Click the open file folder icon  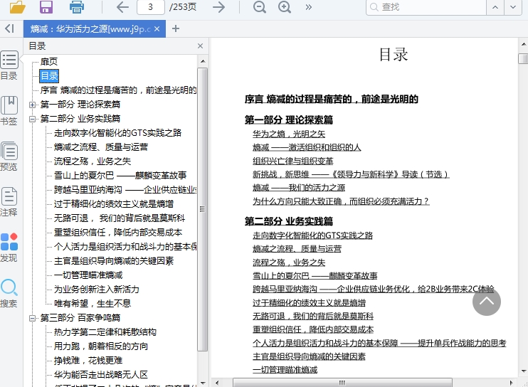(x=18, y=7)
